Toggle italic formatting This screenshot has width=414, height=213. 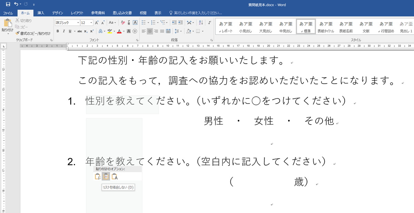pyautogui.click(x=64, y=31)
